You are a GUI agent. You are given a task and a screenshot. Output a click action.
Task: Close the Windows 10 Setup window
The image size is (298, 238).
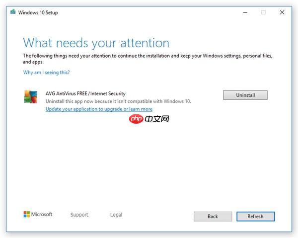(x=282, y=12)
